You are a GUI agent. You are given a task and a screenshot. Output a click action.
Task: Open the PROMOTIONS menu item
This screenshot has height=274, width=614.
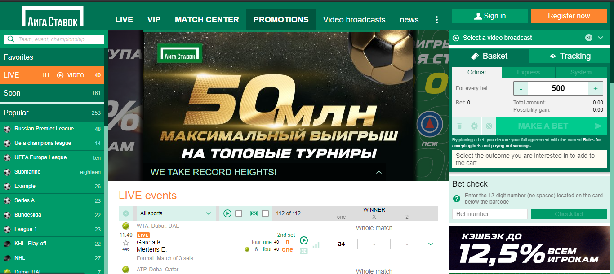point(281,20)
